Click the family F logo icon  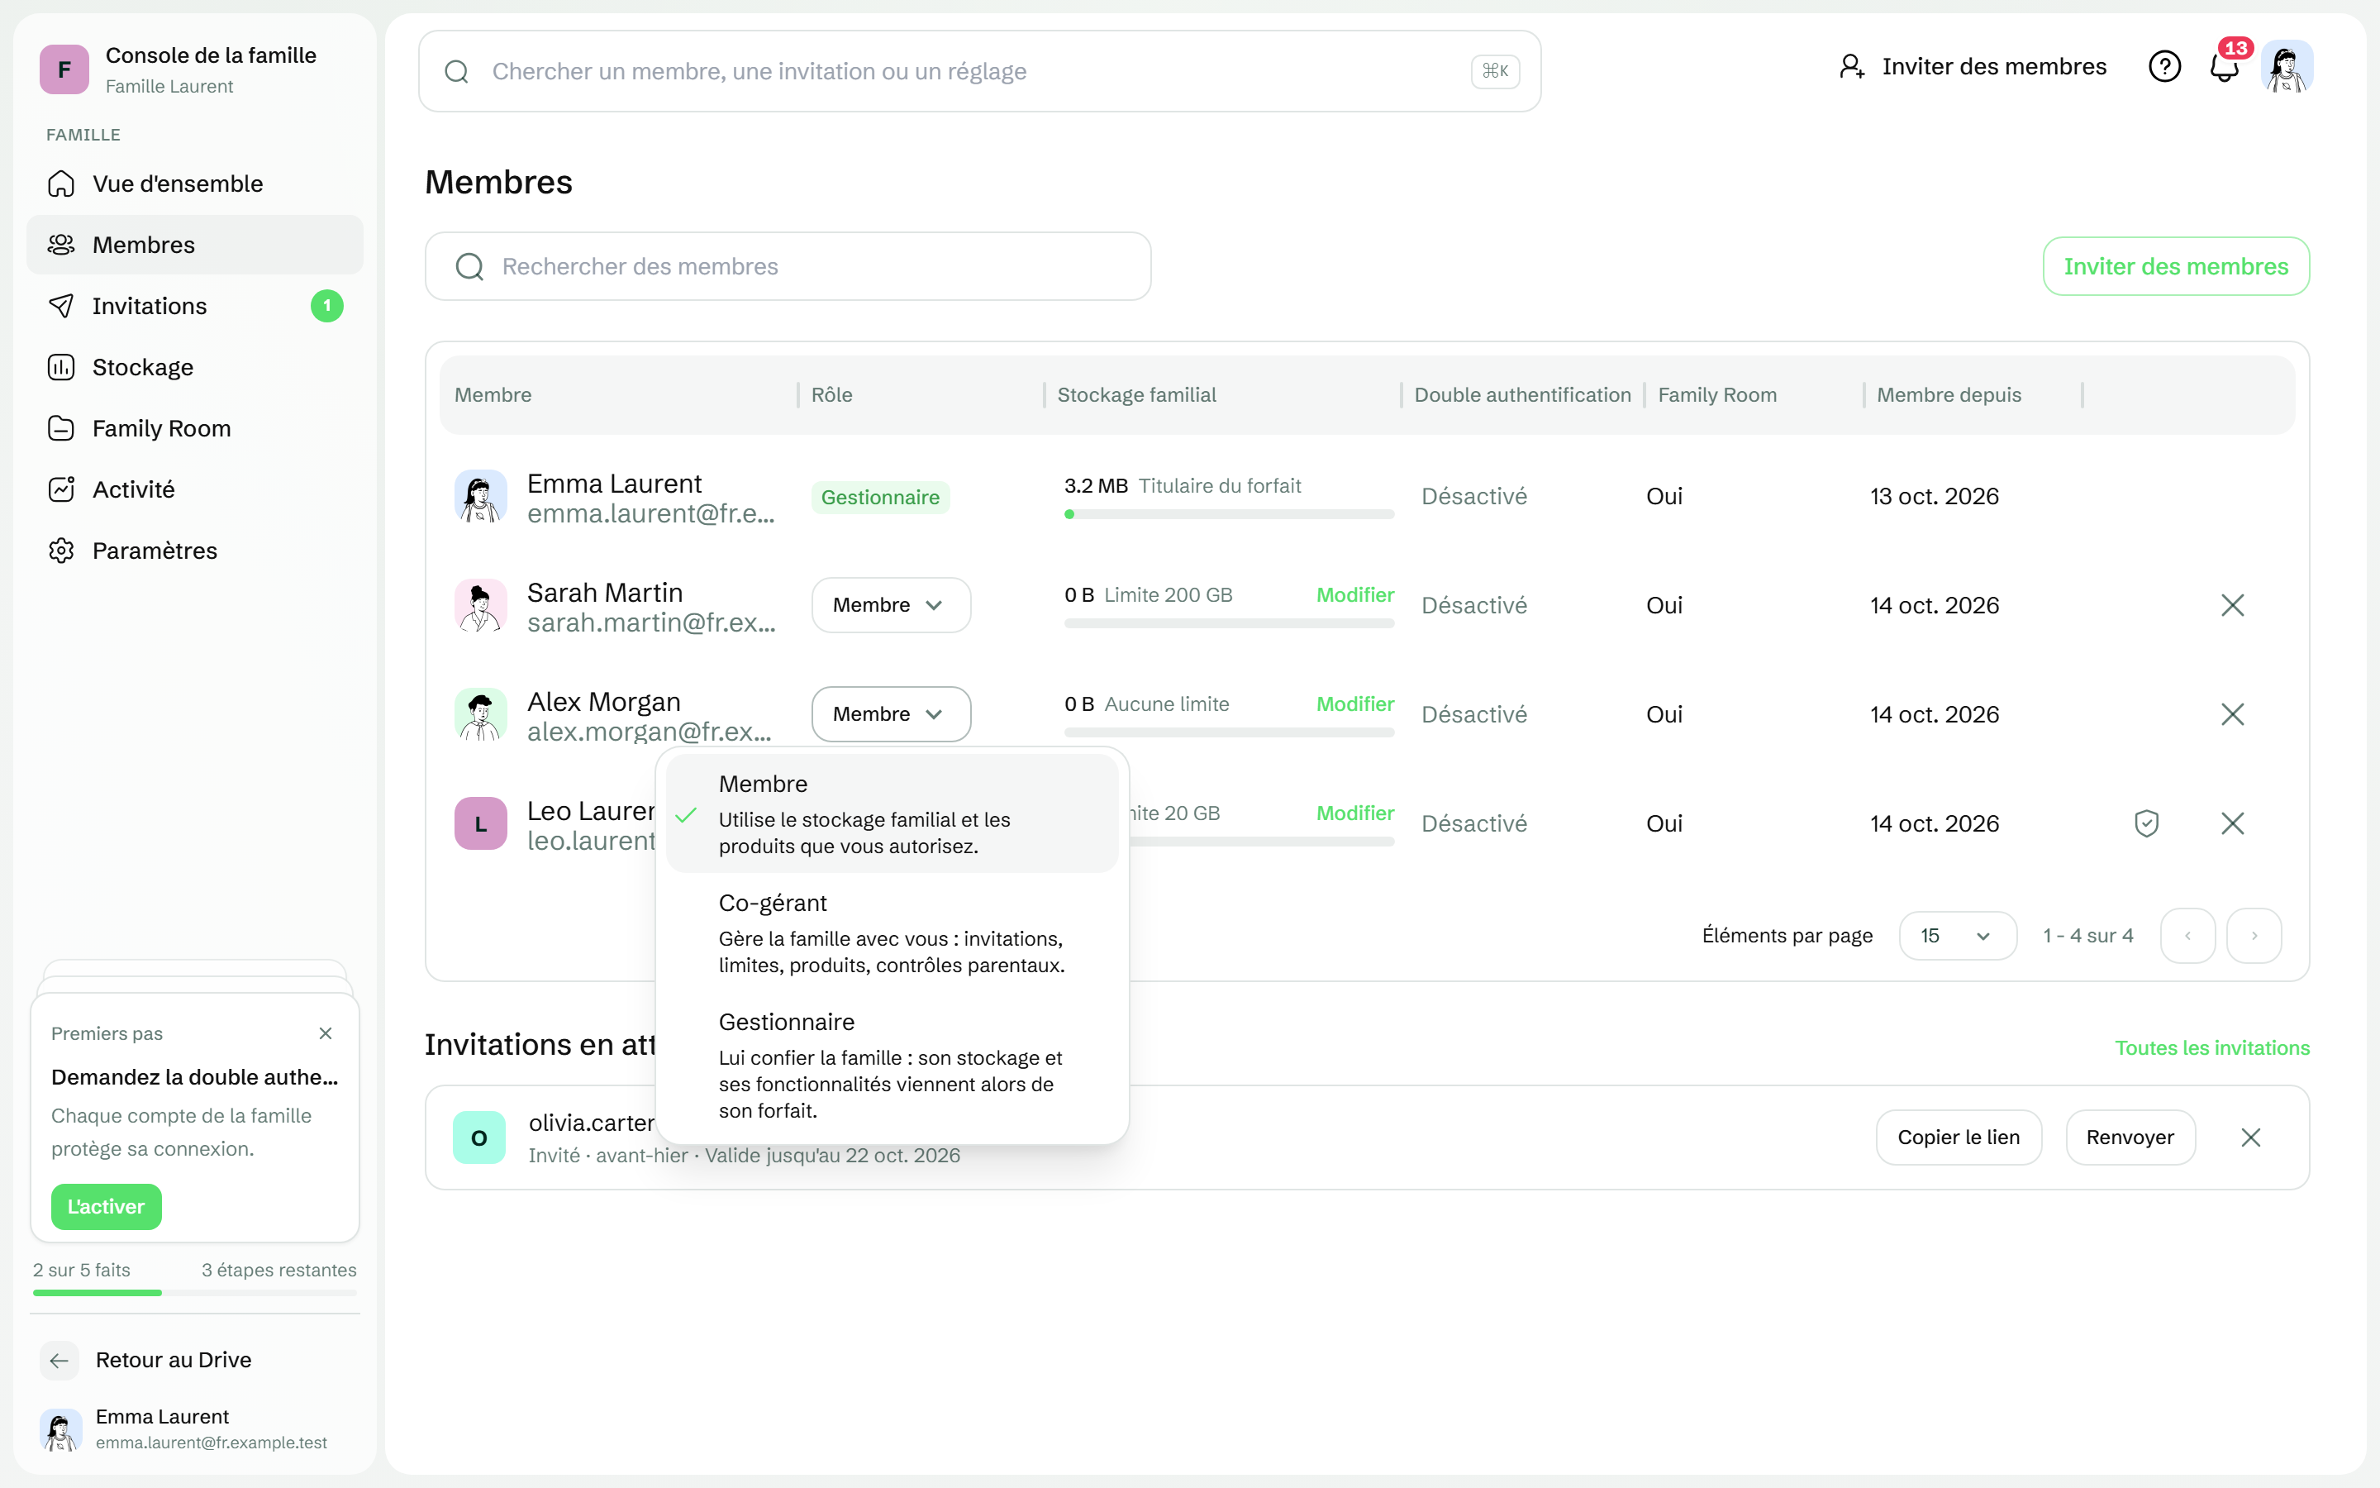point(64,70)
